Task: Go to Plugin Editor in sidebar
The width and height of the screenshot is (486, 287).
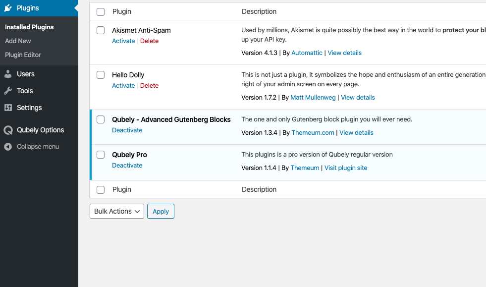Action: pyautogui.click(x=23, y=55)
